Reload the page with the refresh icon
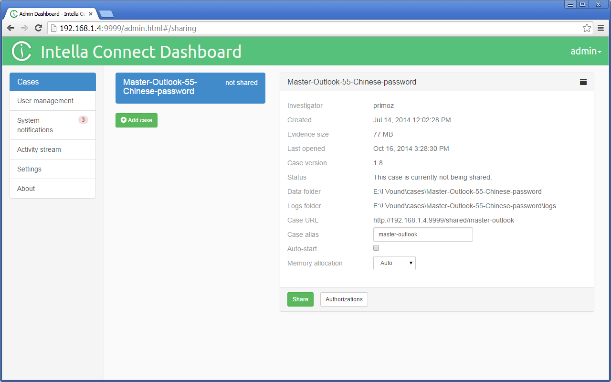The width and height of the screenshot is (611, 382). click(38, 28)
